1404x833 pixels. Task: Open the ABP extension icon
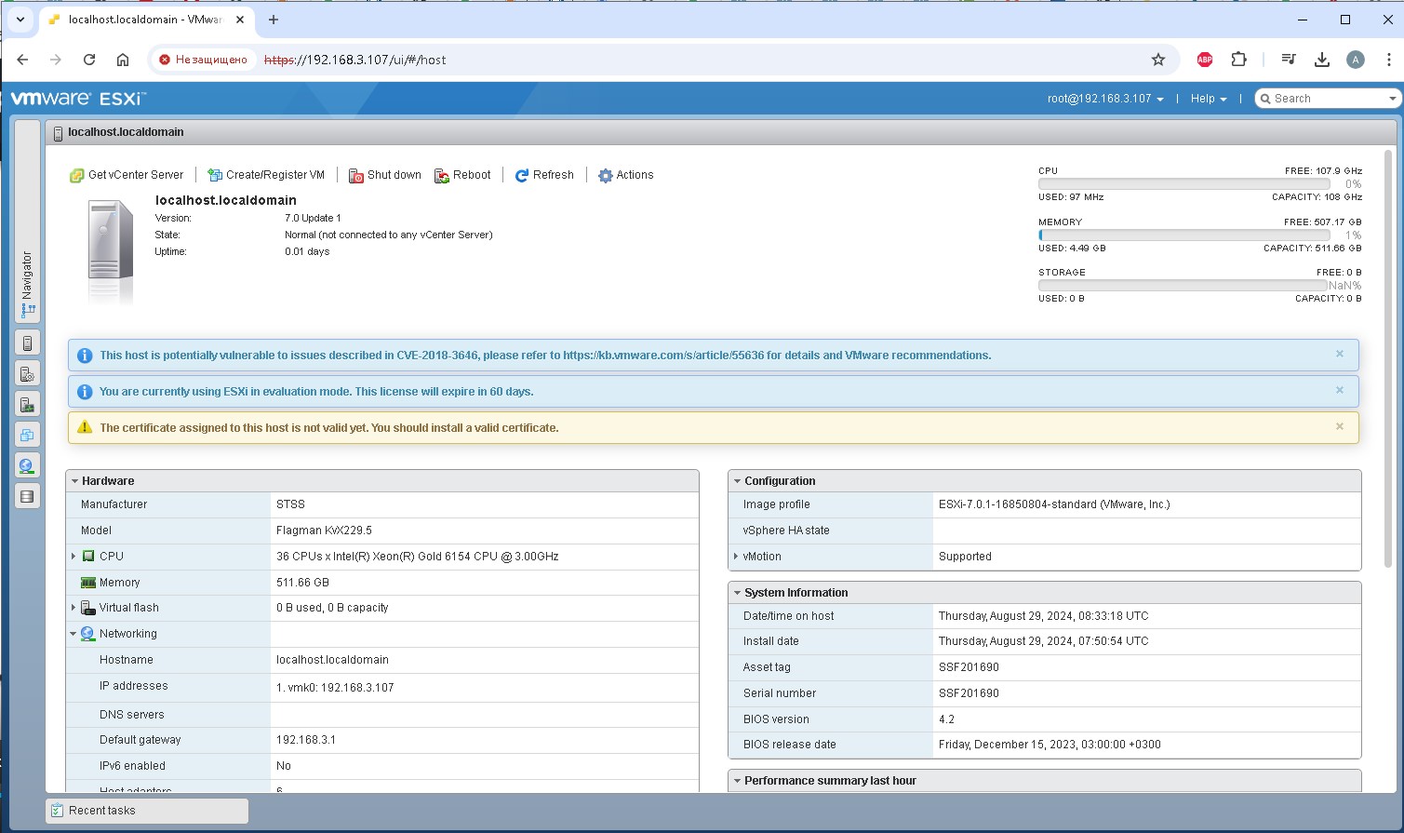pyautogui.click(x=1205, y=60)
